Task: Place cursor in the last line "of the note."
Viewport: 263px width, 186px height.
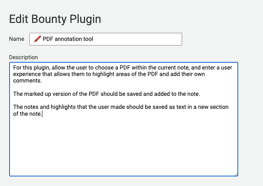Action: click(x=27, y=114)
